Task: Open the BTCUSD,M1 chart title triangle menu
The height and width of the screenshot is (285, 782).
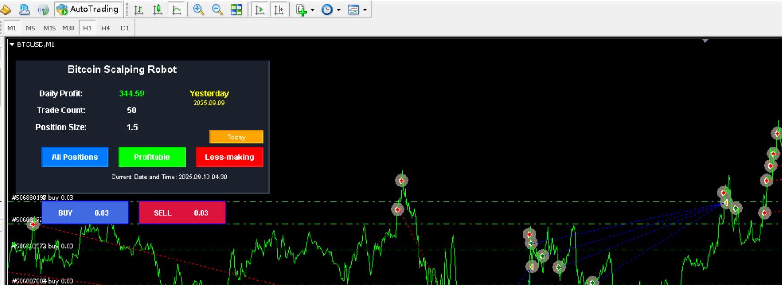Action: [x=12, y=44]
